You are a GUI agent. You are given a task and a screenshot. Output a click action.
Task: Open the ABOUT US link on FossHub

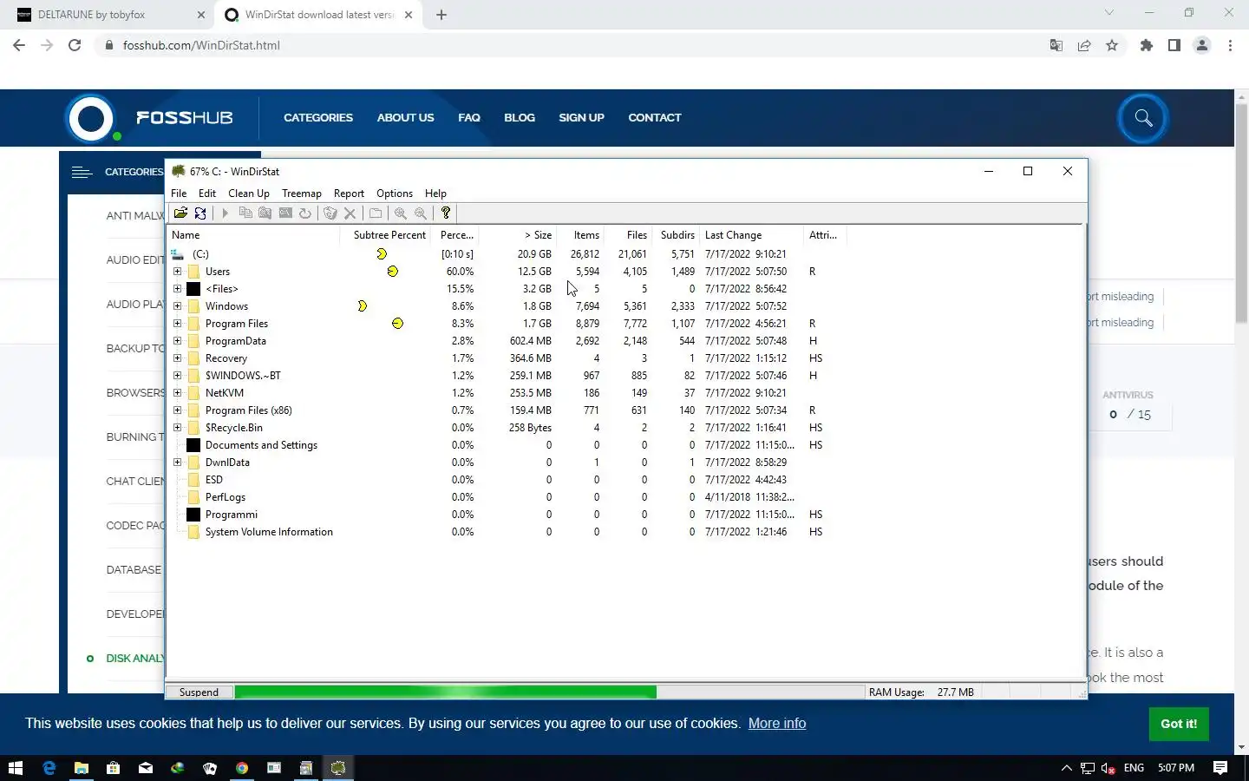[405, 118]
